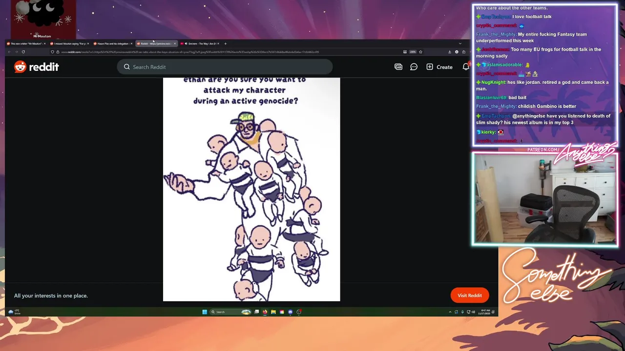
Task: Click the Search Reddit field
Action: 225,67
